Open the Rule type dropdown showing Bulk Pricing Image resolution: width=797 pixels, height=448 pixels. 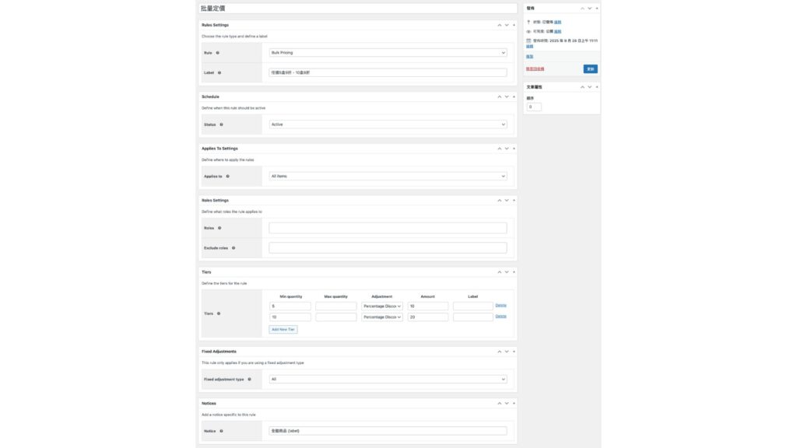[388, 53]
